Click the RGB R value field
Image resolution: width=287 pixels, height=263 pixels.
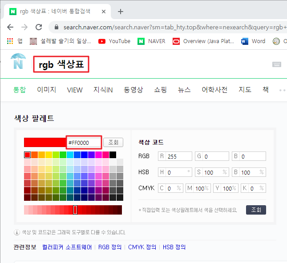pos(175,156)
